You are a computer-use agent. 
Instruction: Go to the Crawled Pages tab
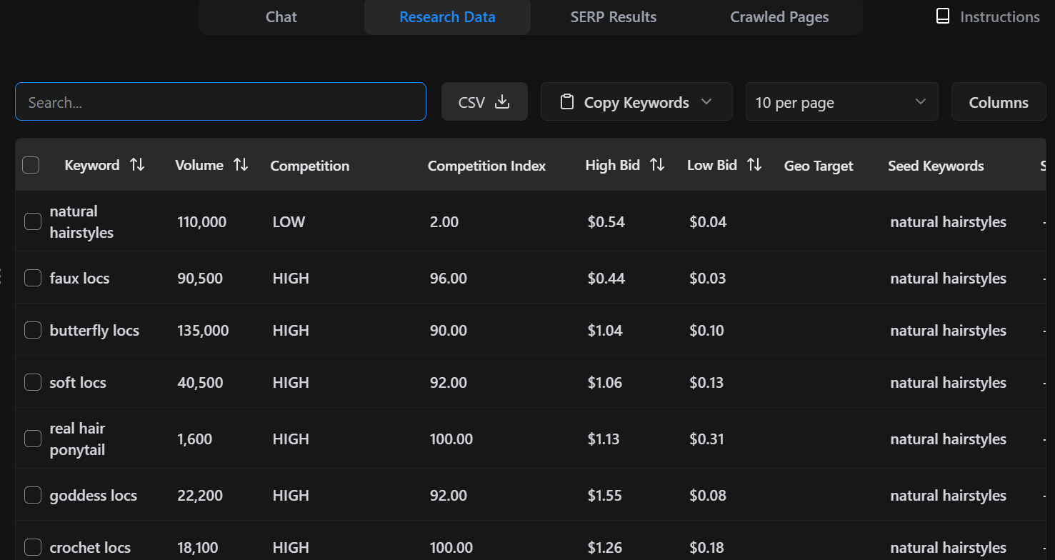point(779,17)
